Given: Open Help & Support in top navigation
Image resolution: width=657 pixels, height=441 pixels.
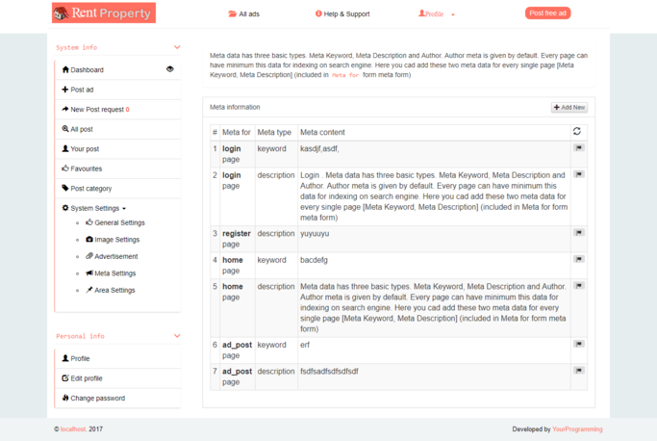Looking at the screenshot, I should (x=342, y=14).
